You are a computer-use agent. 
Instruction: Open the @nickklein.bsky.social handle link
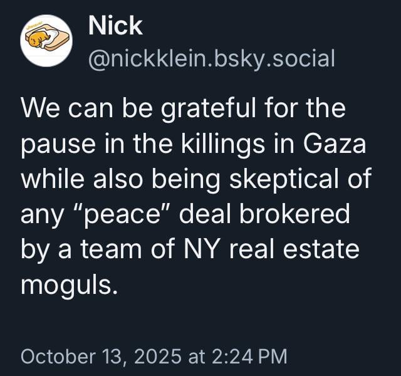[212, 58]
